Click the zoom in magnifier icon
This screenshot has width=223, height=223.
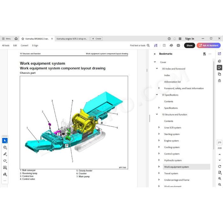click(219, 178)
